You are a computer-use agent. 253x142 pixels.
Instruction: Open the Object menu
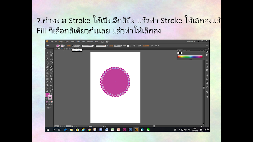61,41
